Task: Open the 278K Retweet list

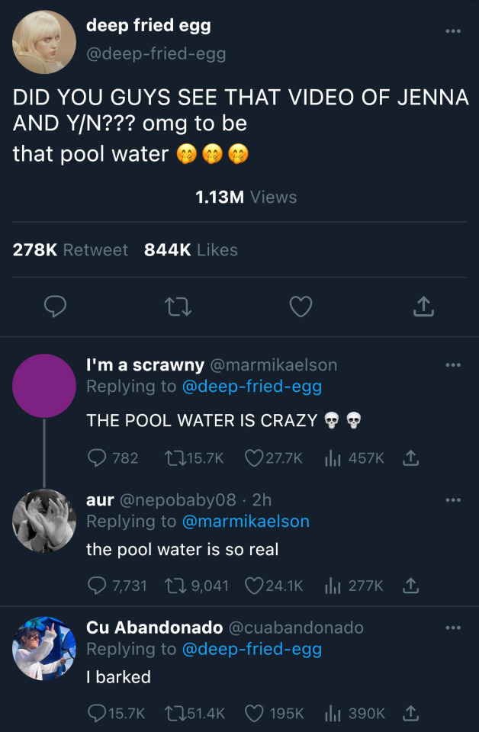Action: (x=71, y=250)
